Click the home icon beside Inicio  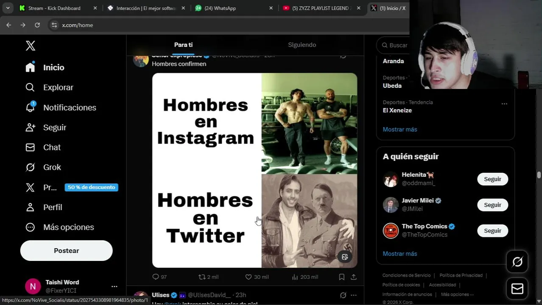point(30,67)
